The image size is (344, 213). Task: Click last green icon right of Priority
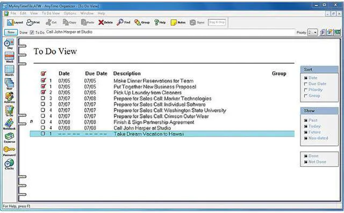[337, 32]
